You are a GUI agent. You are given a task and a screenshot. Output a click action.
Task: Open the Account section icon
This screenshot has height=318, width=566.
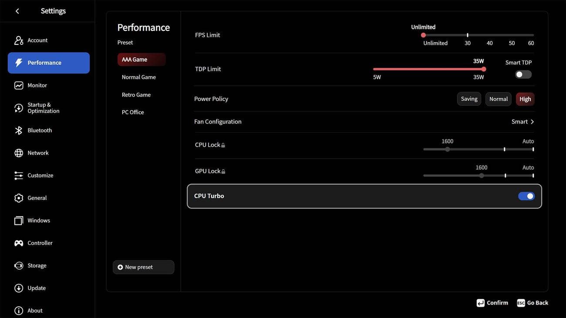click(19, 40)
